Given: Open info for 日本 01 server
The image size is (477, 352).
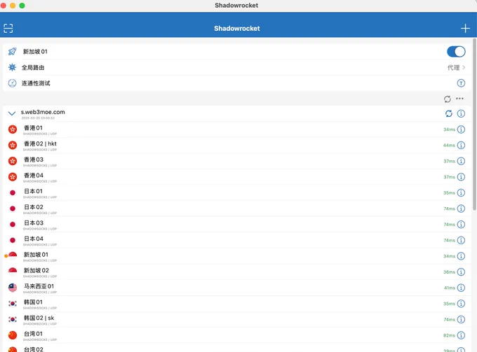Looking at the screenshot, I should (x=461, y=192).
